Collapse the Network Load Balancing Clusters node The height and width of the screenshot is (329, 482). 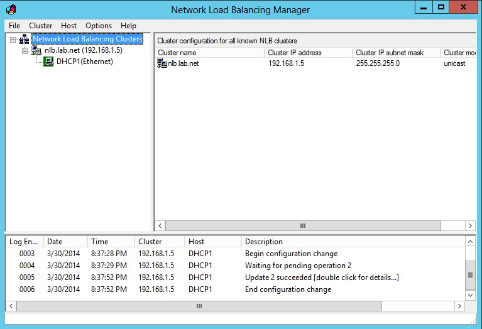click(13, 40)
